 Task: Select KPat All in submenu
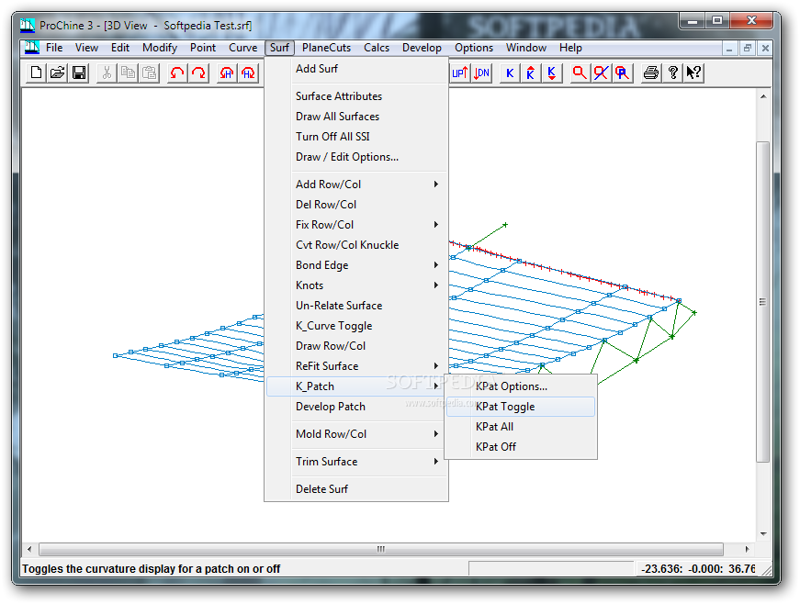[x=521, y=427]
